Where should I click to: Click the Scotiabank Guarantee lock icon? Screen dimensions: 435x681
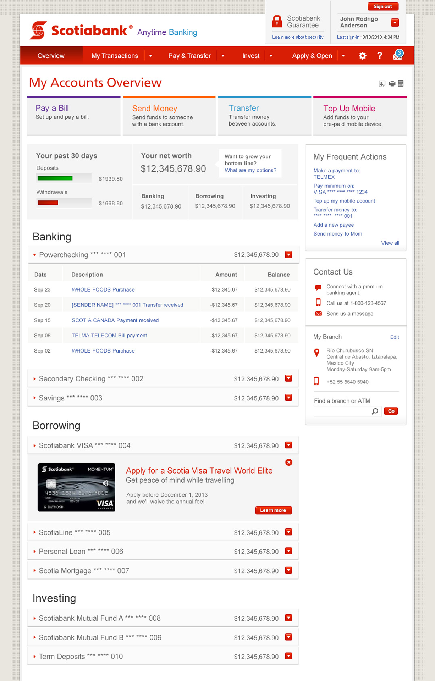tap(277, 22)
